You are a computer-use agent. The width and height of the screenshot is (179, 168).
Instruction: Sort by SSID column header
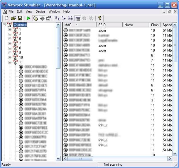(x=109, y=25)
